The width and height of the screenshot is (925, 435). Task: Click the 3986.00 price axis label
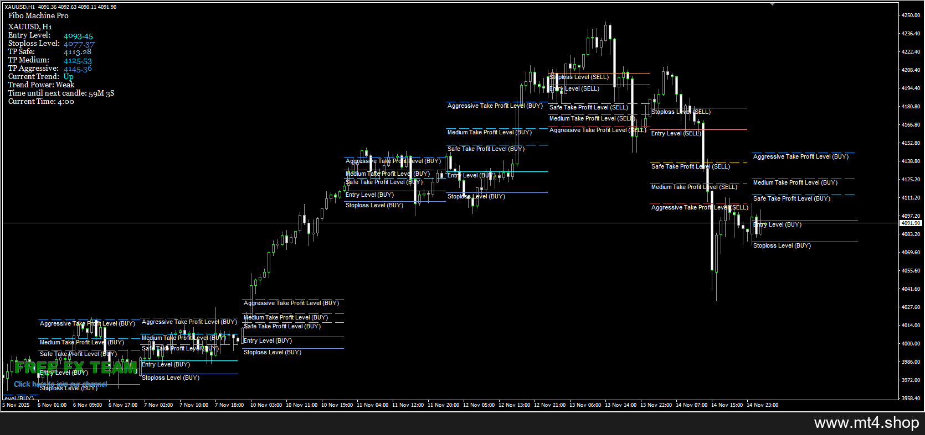[x=911, y=362]
